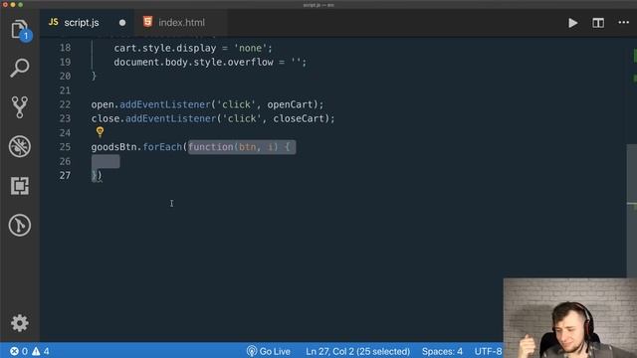Switch to the index.html tab
The height and width of the screenshot is (358, 637).
[x=181, y=23]
